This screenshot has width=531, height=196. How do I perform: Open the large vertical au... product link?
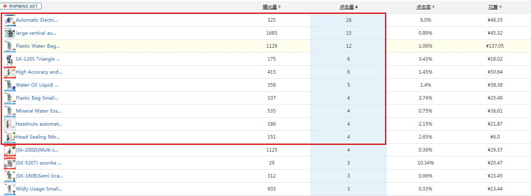tap(36, 33)
